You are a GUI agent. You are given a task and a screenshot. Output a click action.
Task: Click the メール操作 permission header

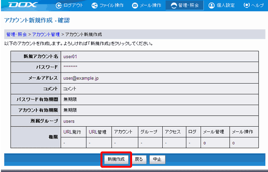click(x=242, y=132)
